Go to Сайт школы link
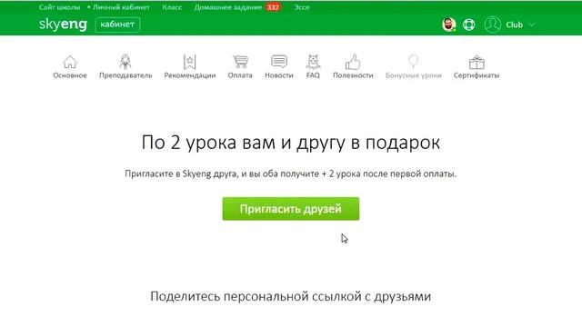 tap(59, 7)
